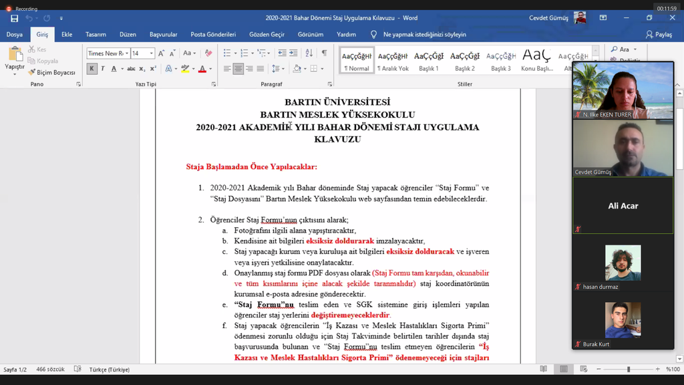This screenshot has width=684, height=385.
Task: Apply subscript formatting
Action: (x=142, y=69)
